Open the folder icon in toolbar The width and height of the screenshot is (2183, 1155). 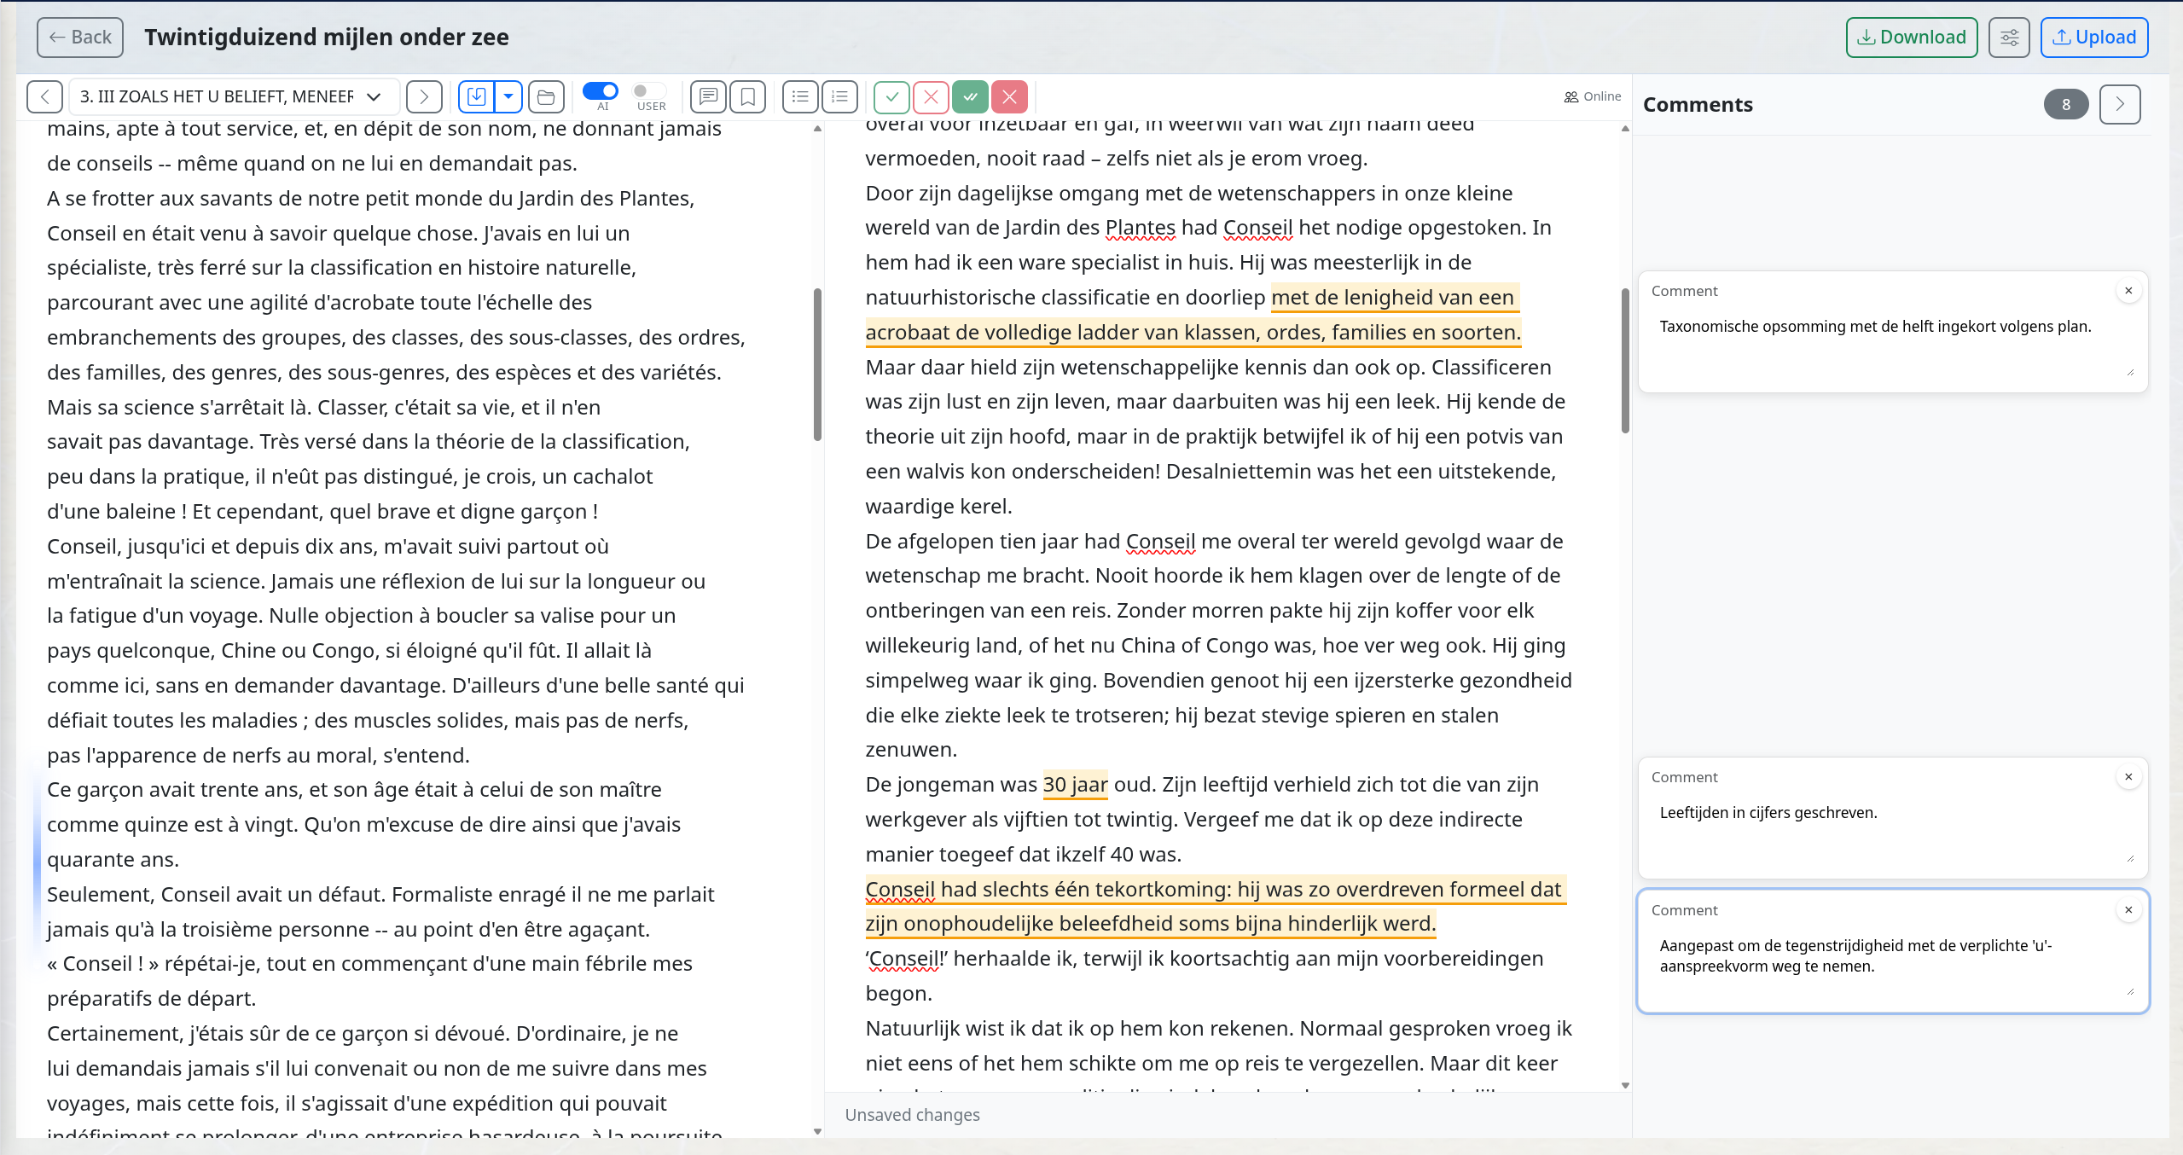click(546, 97)
